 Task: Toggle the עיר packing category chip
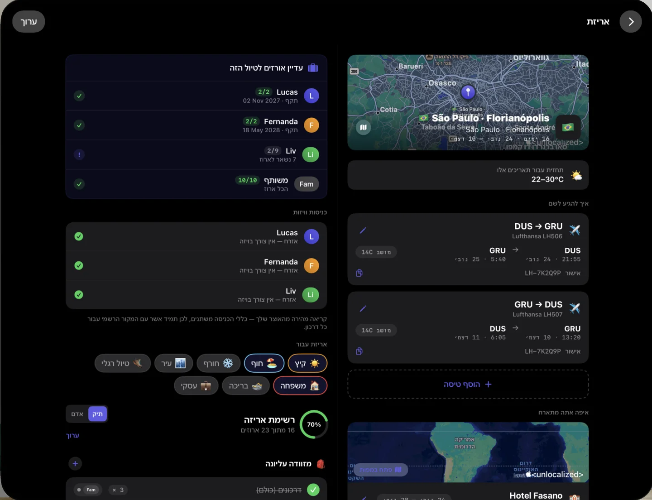[174, 363]
